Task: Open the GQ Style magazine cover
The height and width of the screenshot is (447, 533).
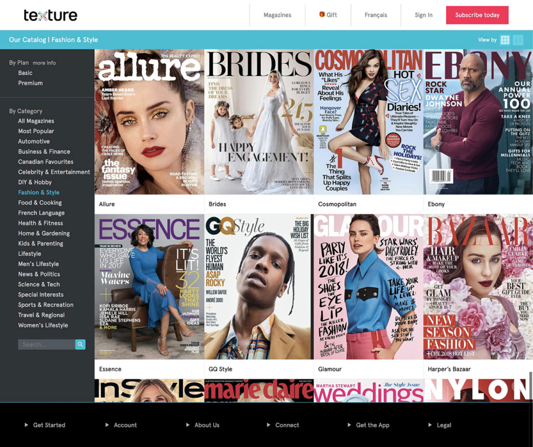Action: pyautogui.click(x=259, y=287)
